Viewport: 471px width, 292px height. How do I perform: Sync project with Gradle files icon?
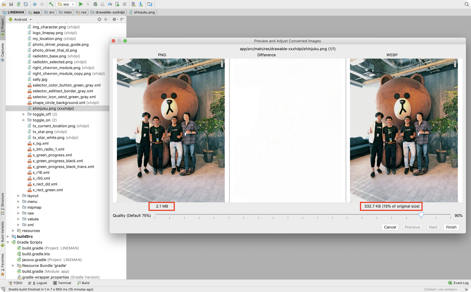tap(19, 4)
